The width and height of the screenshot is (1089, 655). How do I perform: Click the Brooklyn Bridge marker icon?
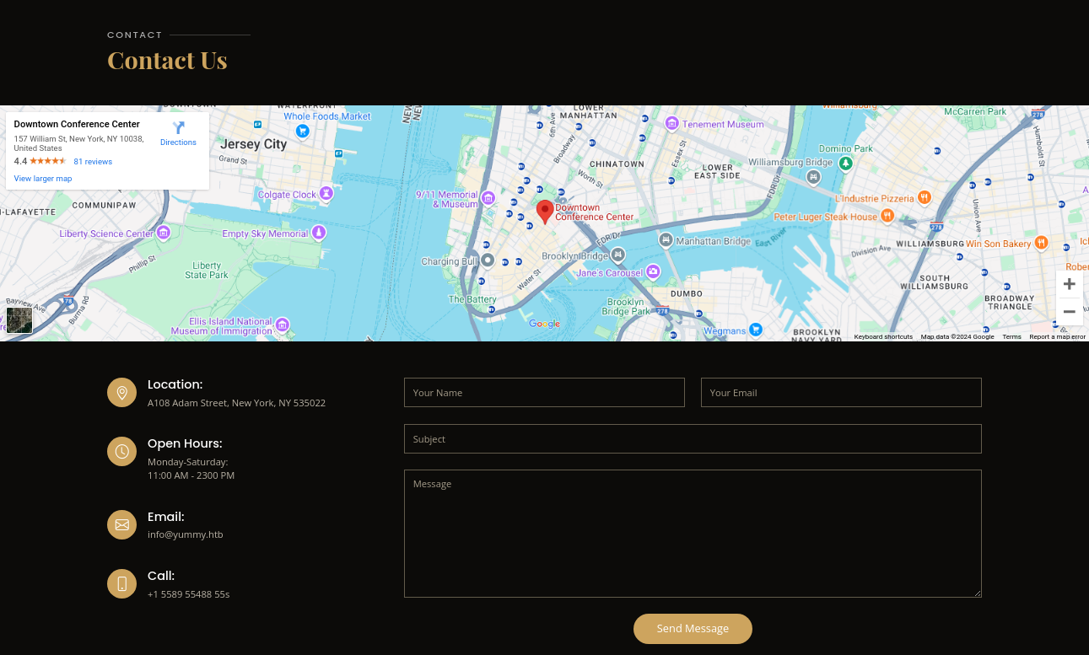618,255
